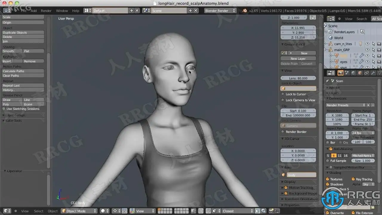Screen dimensions: 382x215
Task: Toggle visibility eye for eyes object
Action: (367, 62)
